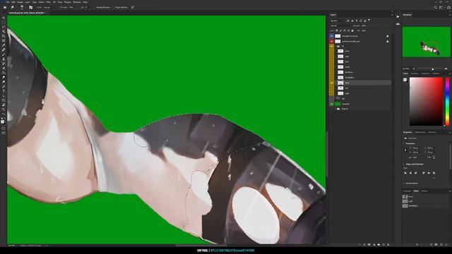Click the foreground color swatch in toolbar
This screenshot has height=254, width=452.
click(3, 121)
